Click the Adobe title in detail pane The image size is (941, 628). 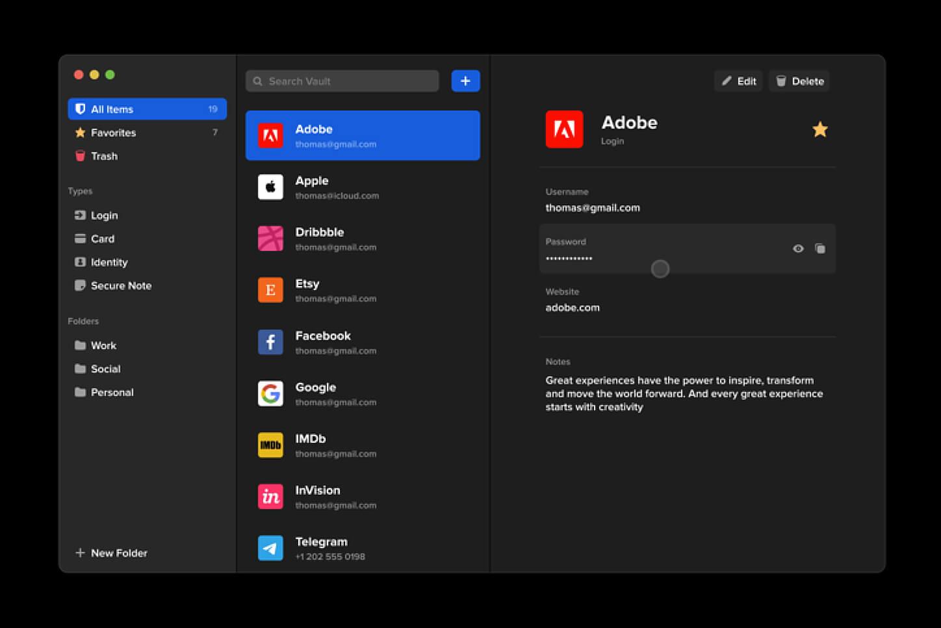click(x=629, y=122)
